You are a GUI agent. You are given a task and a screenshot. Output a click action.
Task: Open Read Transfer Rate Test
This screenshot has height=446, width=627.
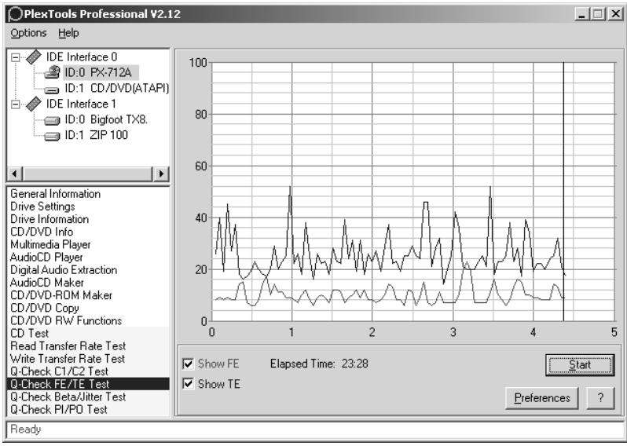(68, 346)
